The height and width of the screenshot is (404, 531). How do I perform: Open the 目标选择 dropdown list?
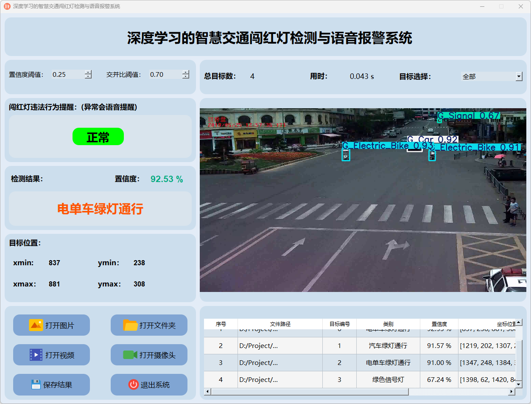519,76
